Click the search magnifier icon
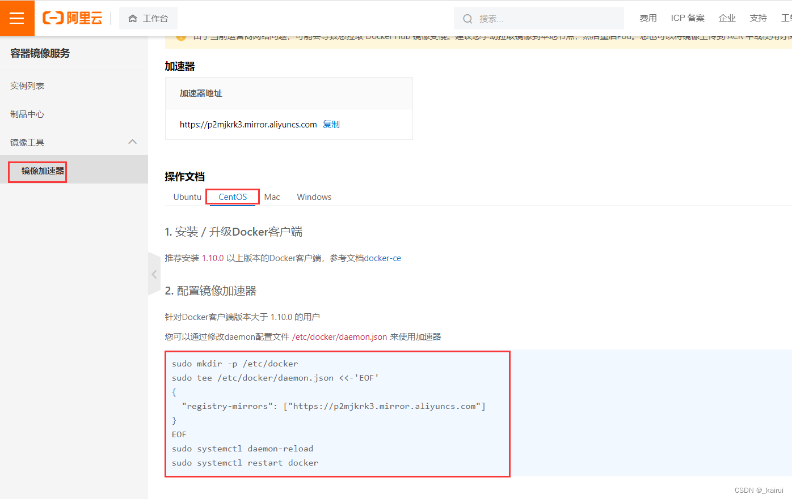Screen dimensions: 792x499 (467, 19)
